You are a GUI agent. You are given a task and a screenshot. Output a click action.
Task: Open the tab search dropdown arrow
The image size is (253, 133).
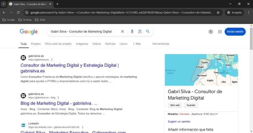point(4,4)
